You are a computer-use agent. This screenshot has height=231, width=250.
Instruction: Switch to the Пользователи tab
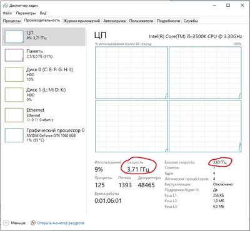pos(141,21)
